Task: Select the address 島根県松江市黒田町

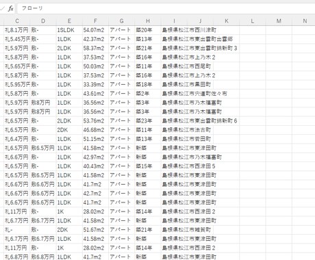Action: click(186, 84)
